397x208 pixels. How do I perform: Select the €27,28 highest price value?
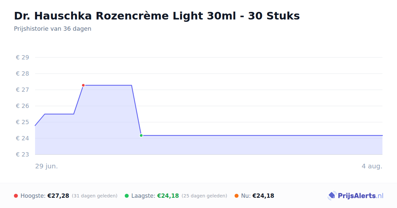(x=58, y=196)
